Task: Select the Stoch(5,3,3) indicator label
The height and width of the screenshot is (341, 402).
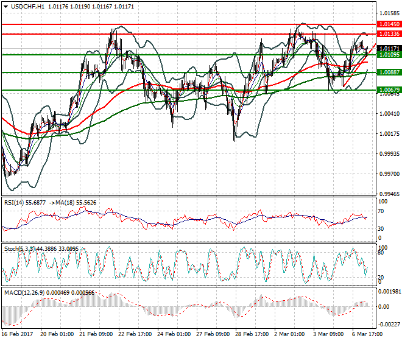Action: pos(19,249)
